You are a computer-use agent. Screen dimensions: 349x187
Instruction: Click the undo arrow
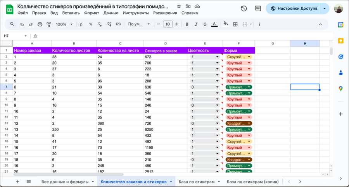(x=22, y=24)
